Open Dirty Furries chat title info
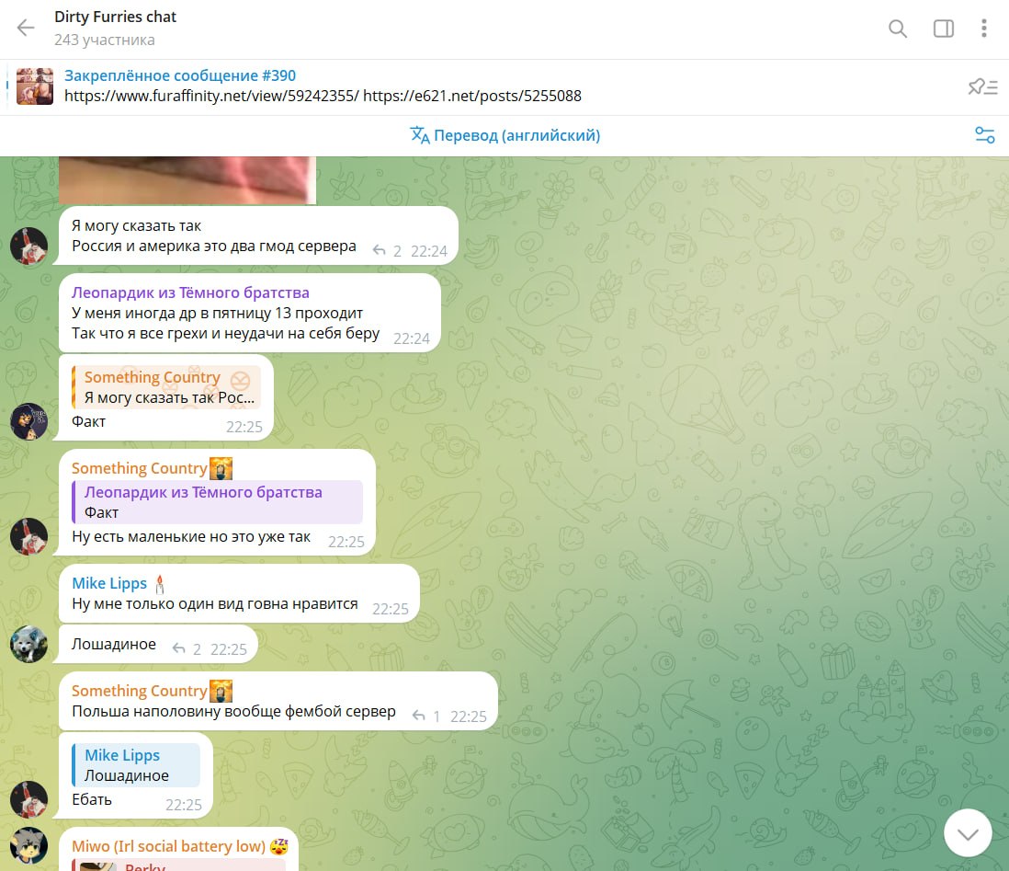The image size is (1009, 871). point(115,17)
